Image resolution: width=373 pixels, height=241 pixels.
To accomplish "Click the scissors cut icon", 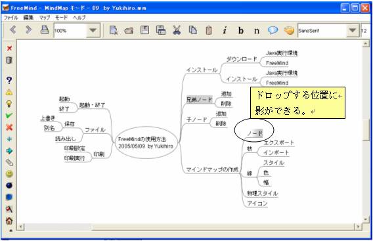I will [177, 30].
